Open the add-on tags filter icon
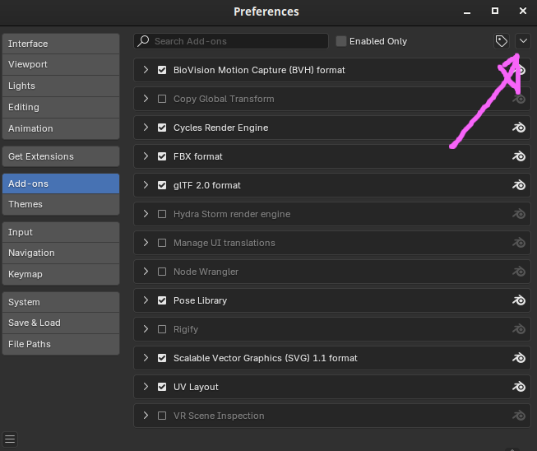Screen dimensions: 537x451 502,41
